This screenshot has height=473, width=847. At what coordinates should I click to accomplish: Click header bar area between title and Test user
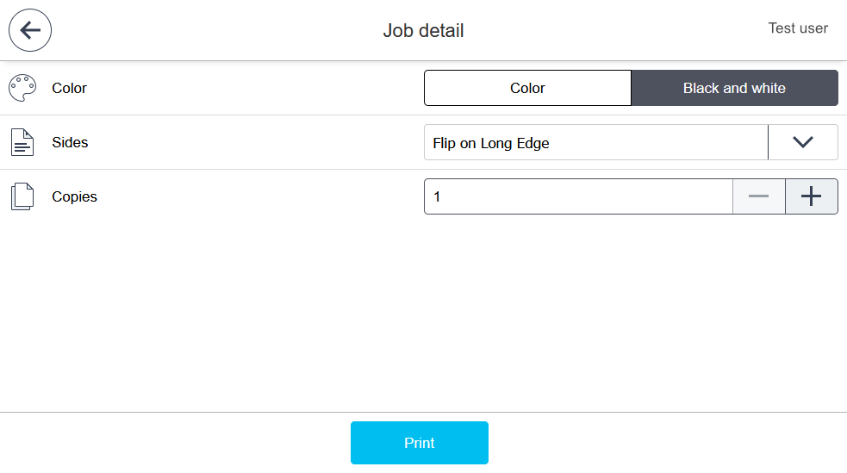point(616,31)
